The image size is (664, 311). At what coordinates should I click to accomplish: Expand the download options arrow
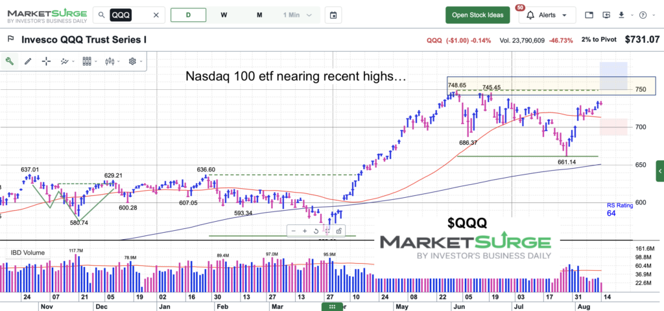632,15
